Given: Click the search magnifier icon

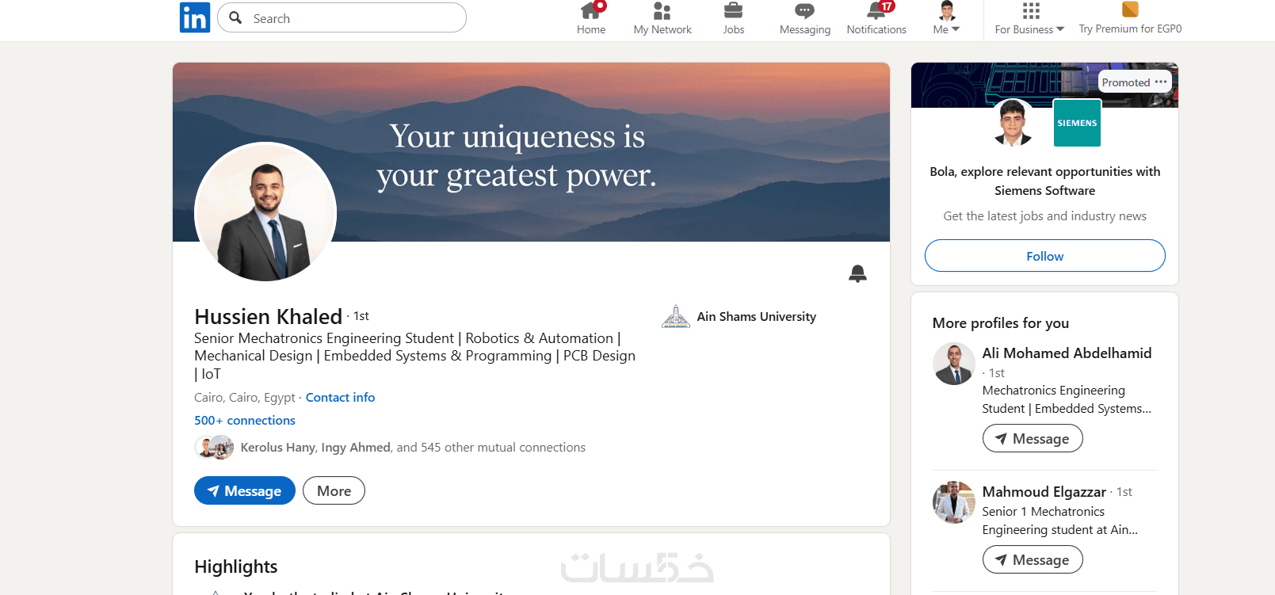Looking at the screenshot, I should 235,17.
